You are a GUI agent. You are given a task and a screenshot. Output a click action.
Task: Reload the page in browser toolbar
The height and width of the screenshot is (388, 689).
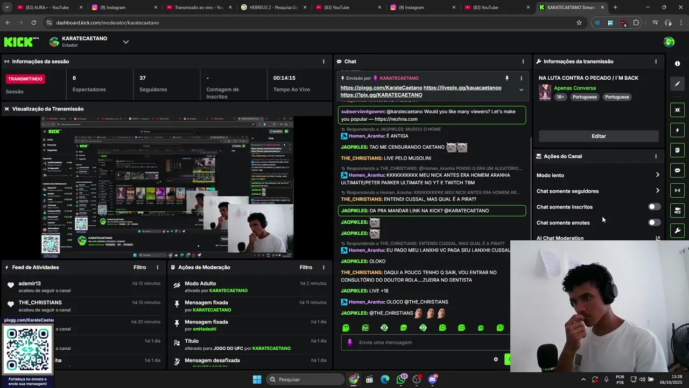pyautogui.click(x=33, y=23)
